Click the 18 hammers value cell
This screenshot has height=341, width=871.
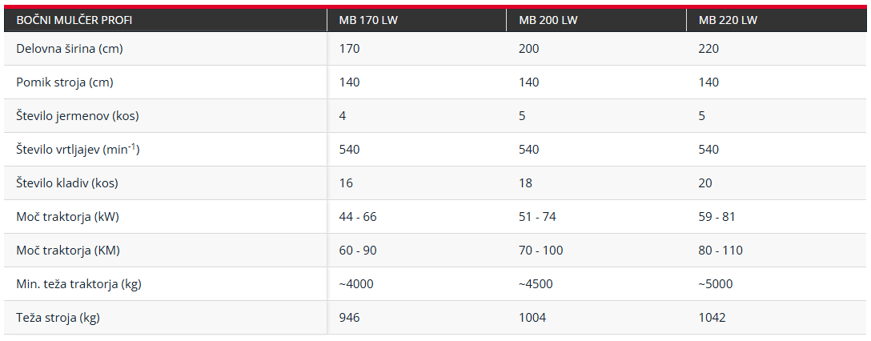596,183
